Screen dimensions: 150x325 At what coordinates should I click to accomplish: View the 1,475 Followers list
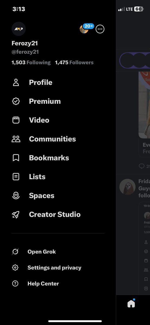[74, 63]
